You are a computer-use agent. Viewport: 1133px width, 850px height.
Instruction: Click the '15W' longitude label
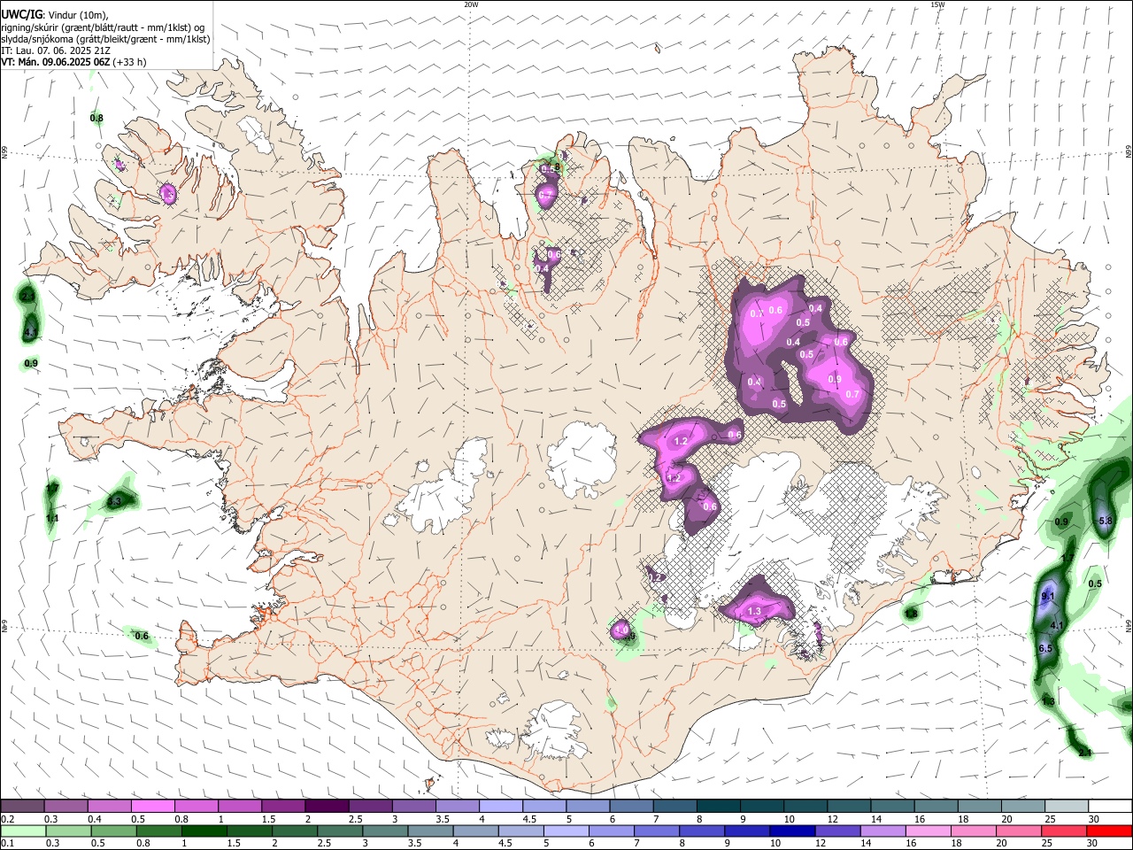pyautogui.click(x=937, y=4)
